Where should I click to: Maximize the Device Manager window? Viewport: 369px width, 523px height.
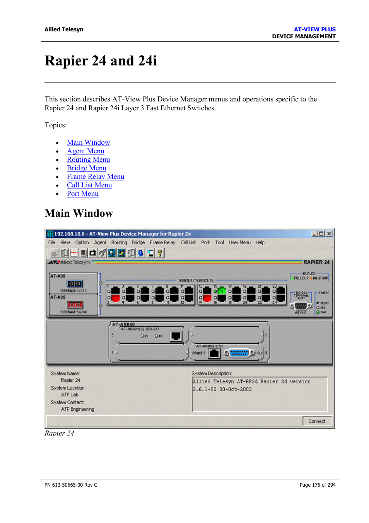321,234
